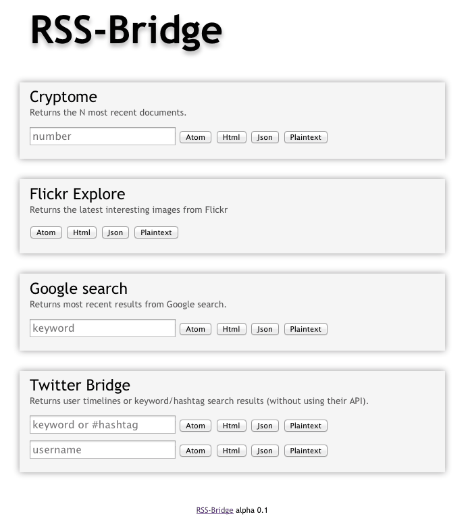Click the Cryptome number input field
This screenshot has width=468, height=529.
pyautogui.click(x=103, y=136)
